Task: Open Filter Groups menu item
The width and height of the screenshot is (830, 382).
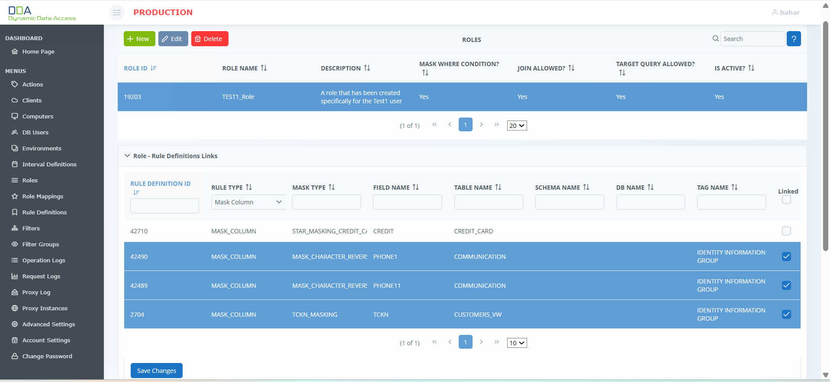Action: coord(41,244)
